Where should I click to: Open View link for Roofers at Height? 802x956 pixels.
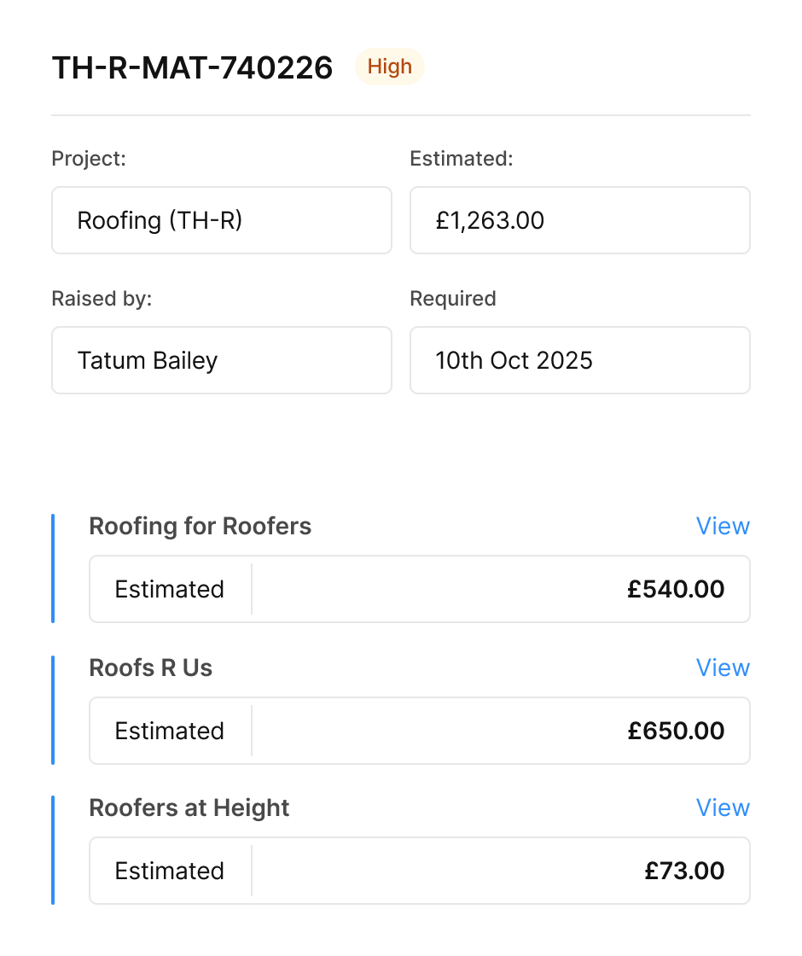tap(723, 807)
